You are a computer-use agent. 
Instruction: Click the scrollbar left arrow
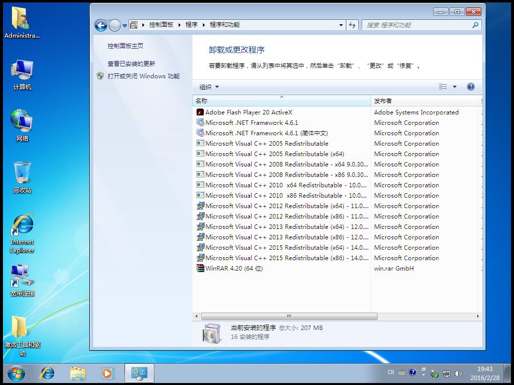point(196,316)
